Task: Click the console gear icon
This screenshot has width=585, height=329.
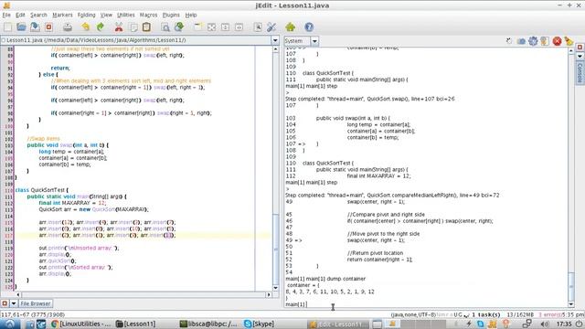Action: click(x=533, y=41)
